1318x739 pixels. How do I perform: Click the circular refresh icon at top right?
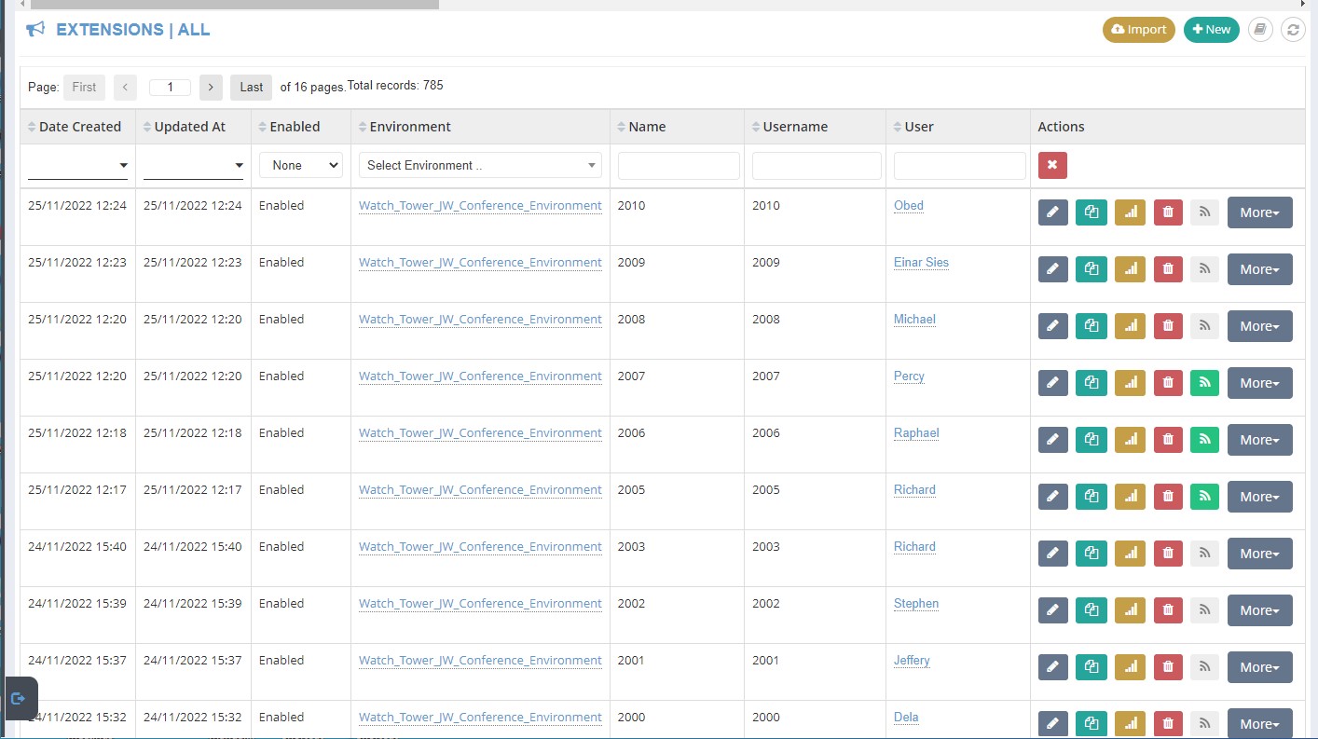tap(1293, 30)
